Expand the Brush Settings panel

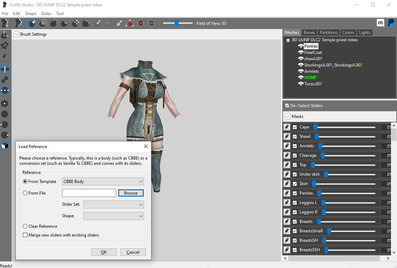pos(16,34)
